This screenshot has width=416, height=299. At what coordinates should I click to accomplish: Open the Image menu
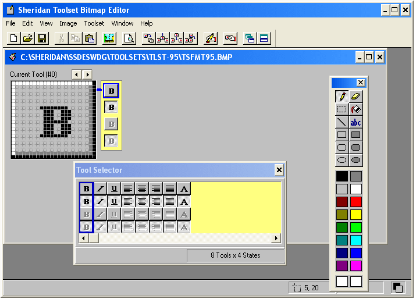[68, 23]
